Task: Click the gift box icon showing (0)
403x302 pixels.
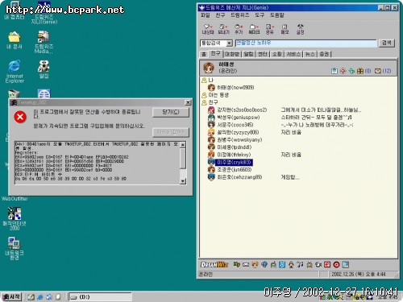Action: pyautogui.click(x=360, y=71)
